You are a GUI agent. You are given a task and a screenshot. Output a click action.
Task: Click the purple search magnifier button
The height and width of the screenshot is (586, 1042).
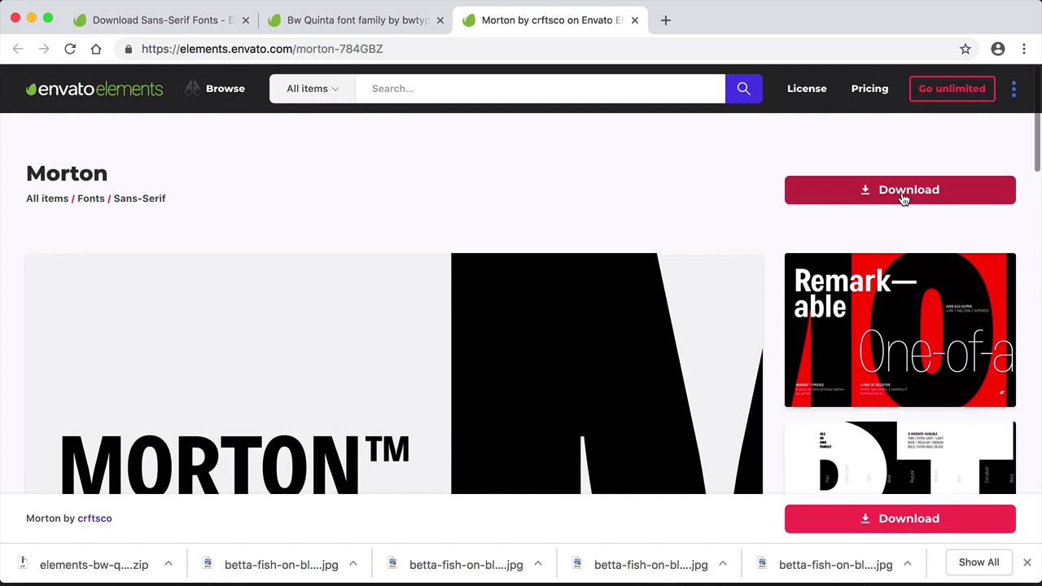tap(743, 89)
